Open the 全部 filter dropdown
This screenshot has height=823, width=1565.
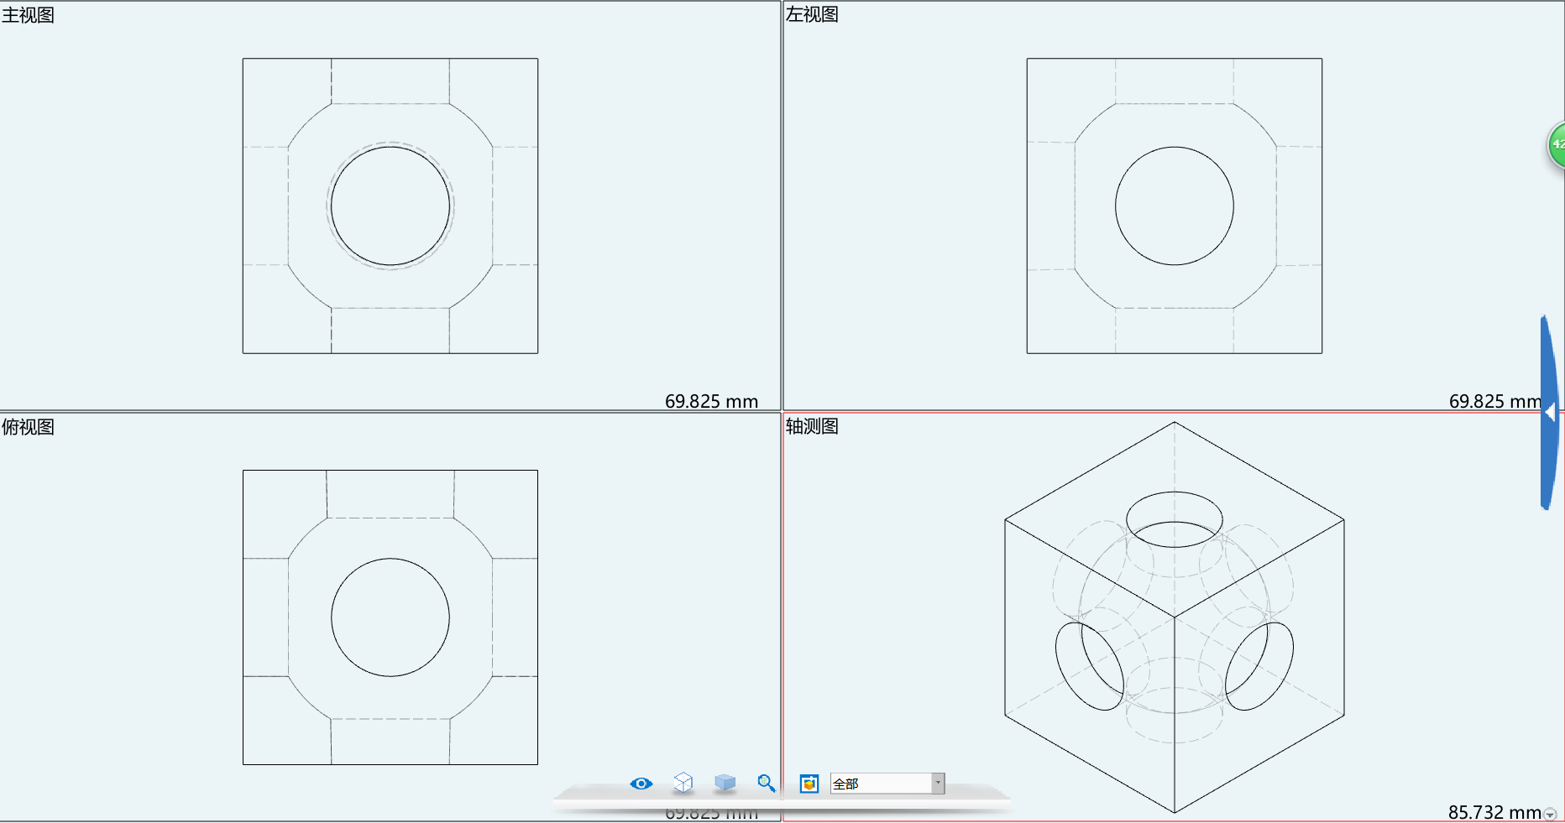[x=887, y=784]
